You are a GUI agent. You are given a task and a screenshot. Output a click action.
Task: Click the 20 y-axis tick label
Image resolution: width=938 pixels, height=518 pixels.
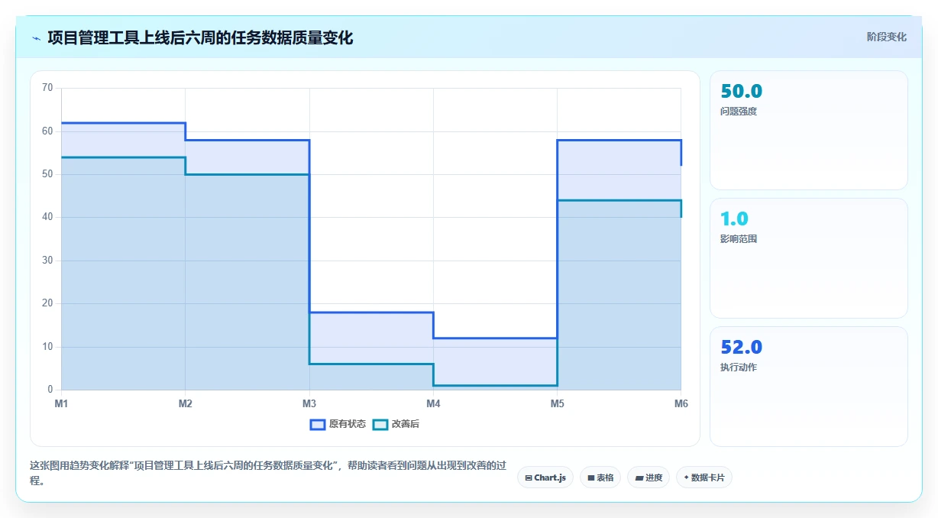pos(47,303)
